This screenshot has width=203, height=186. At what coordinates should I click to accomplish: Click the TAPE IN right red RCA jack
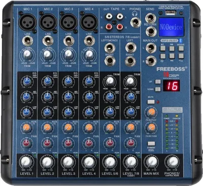[120, 27]
